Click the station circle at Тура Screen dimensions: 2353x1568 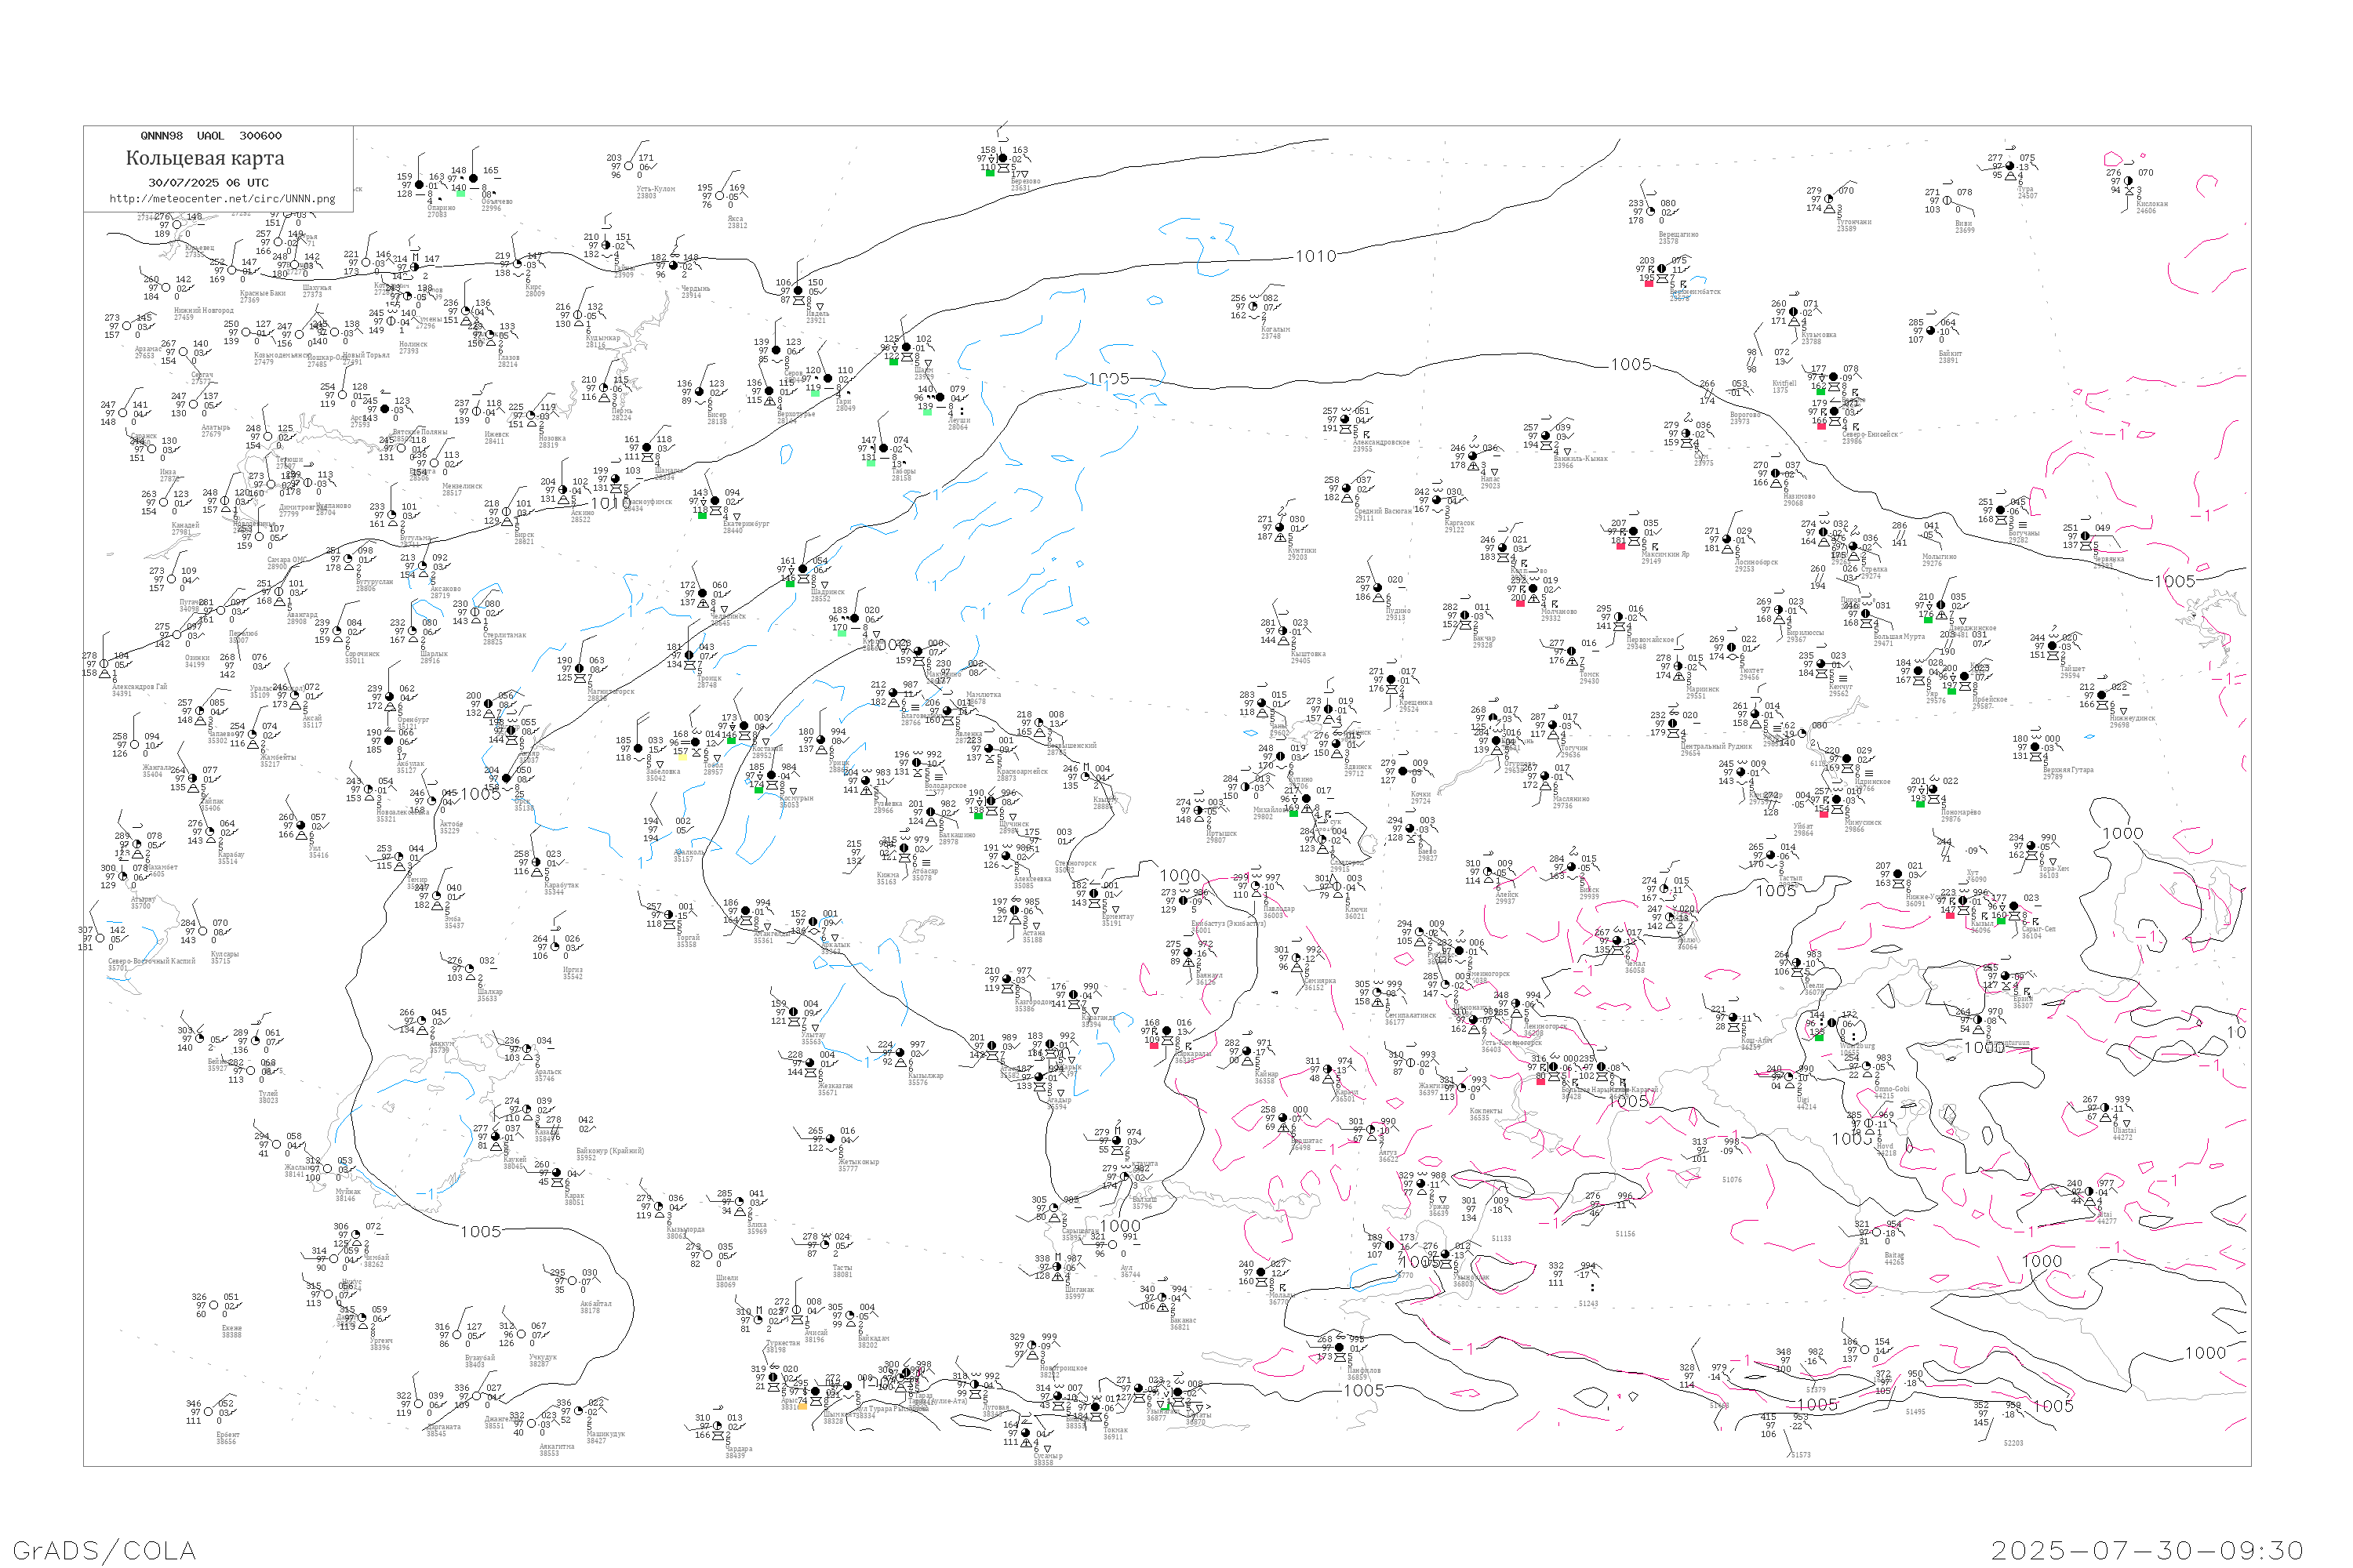pyautogui.click(x=2009, y=167)
